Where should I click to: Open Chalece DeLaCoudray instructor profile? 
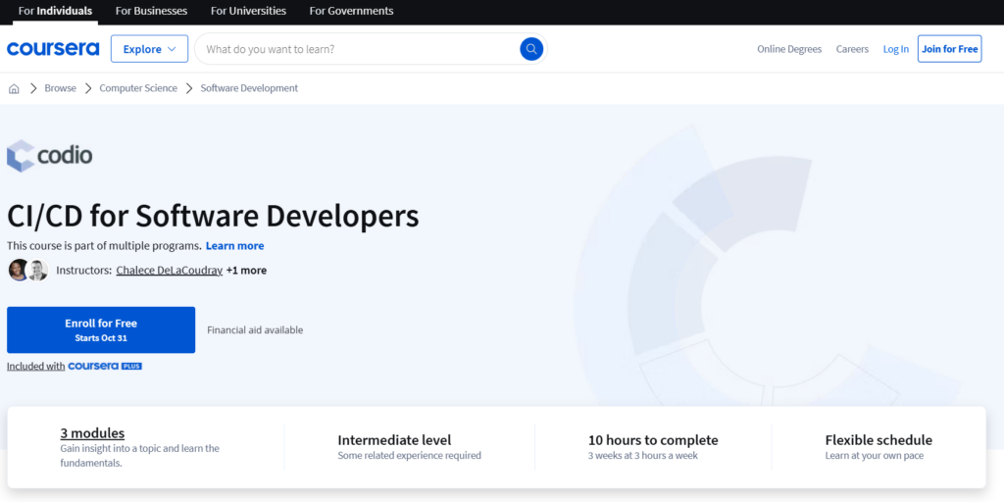click(170, 271)
